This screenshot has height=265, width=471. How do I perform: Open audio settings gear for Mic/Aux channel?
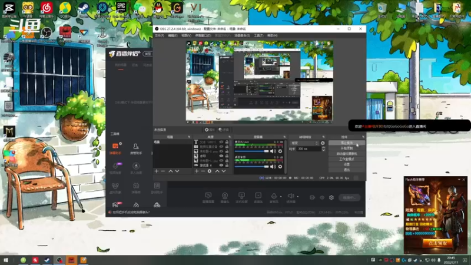280,151
